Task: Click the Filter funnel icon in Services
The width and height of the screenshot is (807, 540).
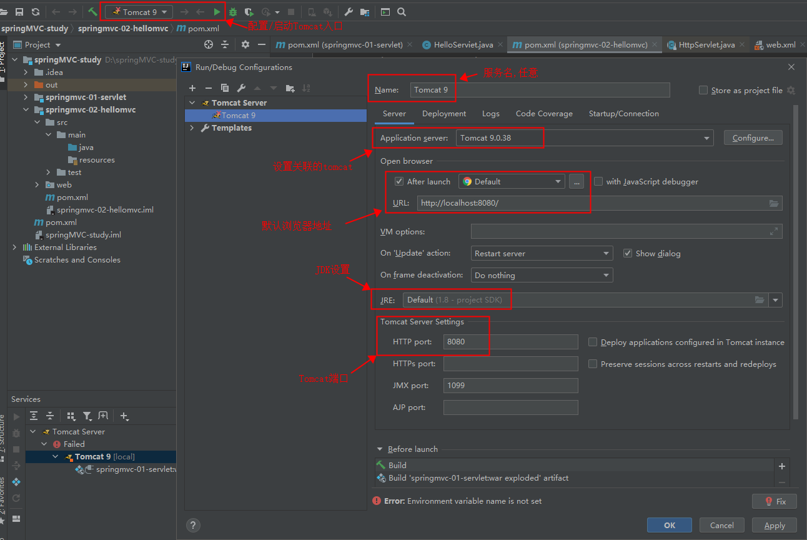Action: pyautogui.click(x=87, y=416)
